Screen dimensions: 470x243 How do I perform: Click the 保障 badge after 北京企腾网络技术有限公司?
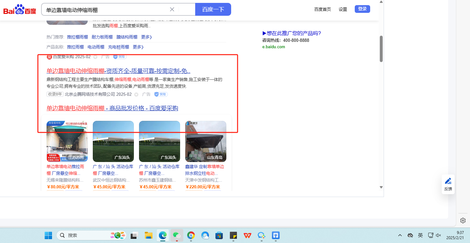pyautogui.click(x=161, y=94)
